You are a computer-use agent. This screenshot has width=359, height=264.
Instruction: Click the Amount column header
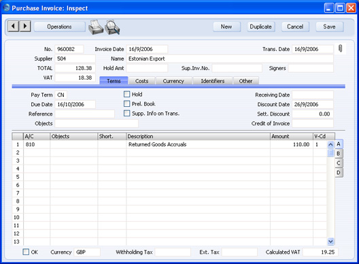[292, 136]
